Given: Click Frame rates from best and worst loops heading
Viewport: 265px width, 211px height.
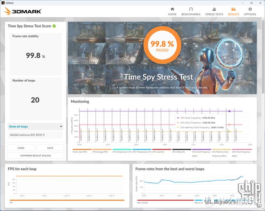Looking at the screenshot, I should tap(170, 169).
